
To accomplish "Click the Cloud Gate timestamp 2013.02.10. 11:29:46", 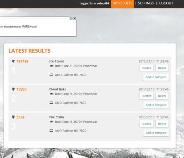I will [x=153, y=89].
